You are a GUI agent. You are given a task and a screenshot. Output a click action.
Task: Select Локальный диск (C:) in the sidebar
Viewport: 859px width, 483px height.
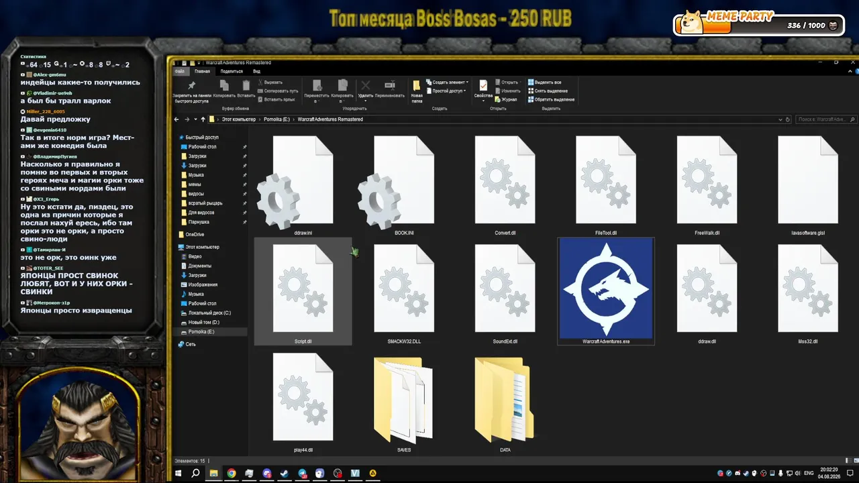tap(205, 313)
